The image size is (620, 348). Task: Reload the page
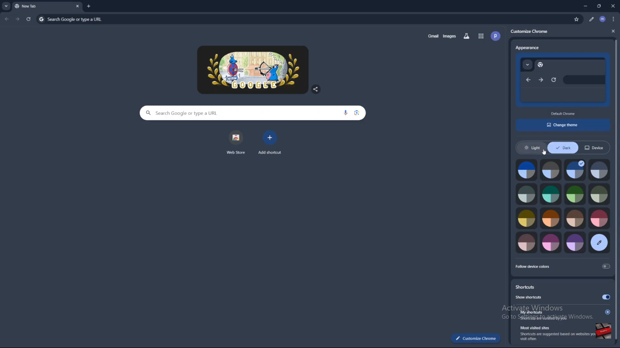[x=28, y=19]
